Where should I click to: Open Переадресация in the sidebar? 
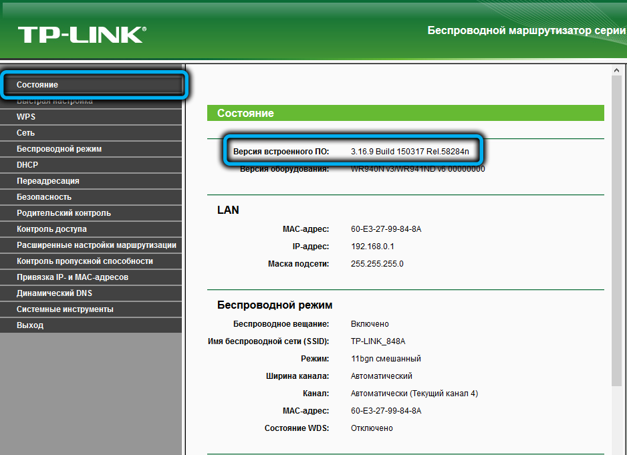(48, 181)
